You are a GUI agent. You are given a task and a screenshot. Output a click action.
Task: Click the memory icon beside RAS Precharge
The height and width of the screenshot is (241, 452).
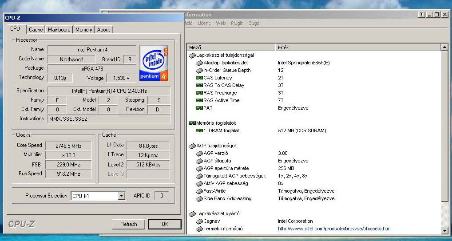[x=199, y=92]
